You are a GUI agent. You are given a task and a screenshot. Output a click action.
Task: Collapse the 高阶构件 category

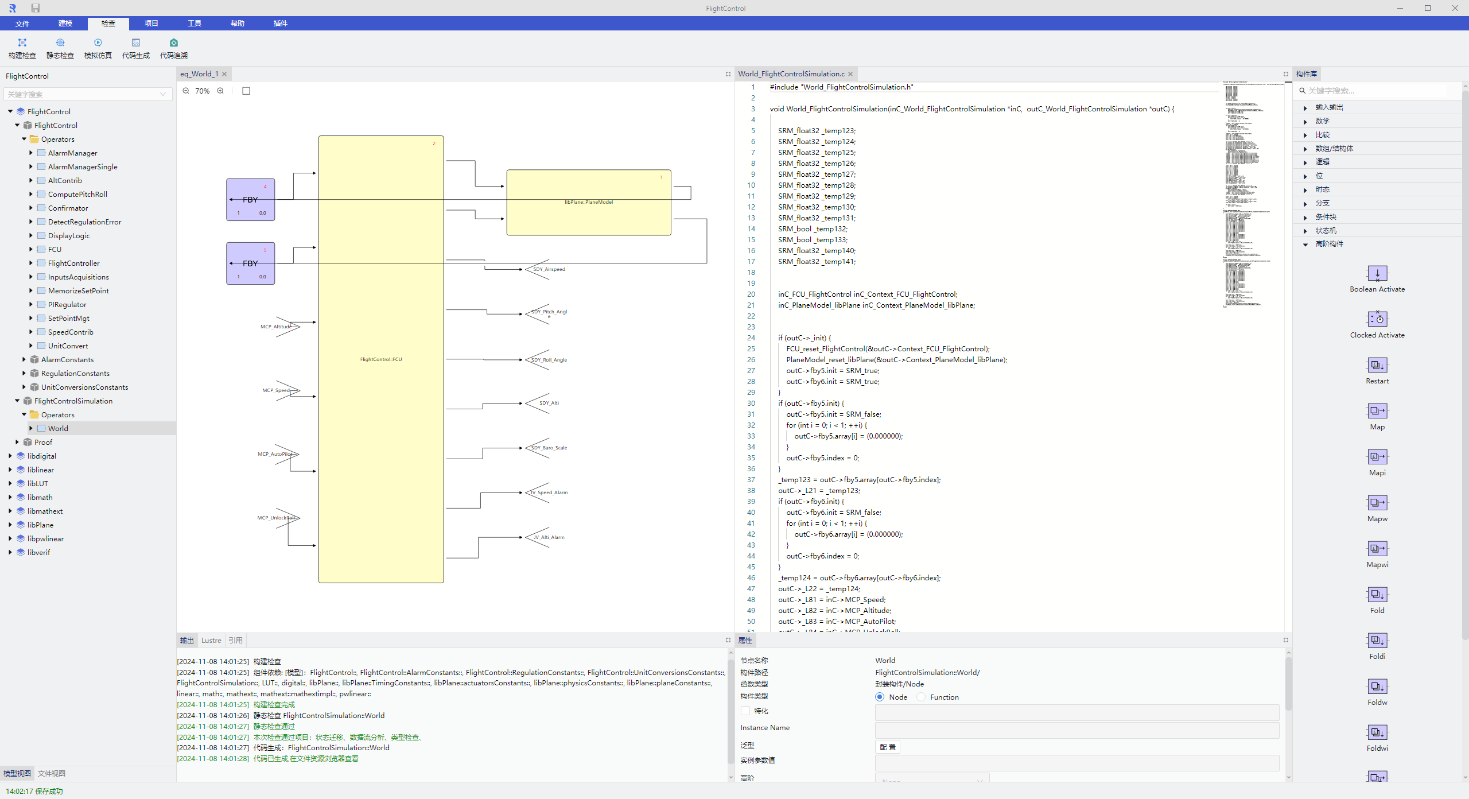[x=1305, y=244]
